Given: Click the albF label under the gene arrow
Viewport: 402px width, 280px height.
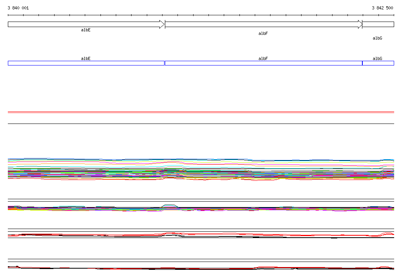Looking at the screenshot, I should [263, 34].
